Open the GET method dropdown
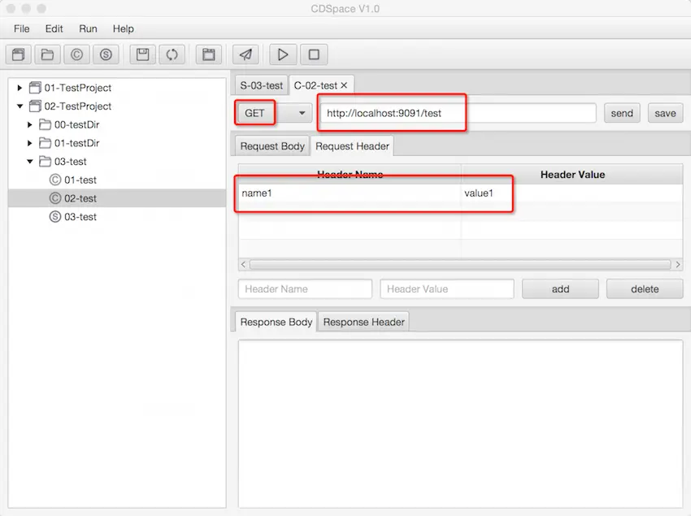 (273, 113)
